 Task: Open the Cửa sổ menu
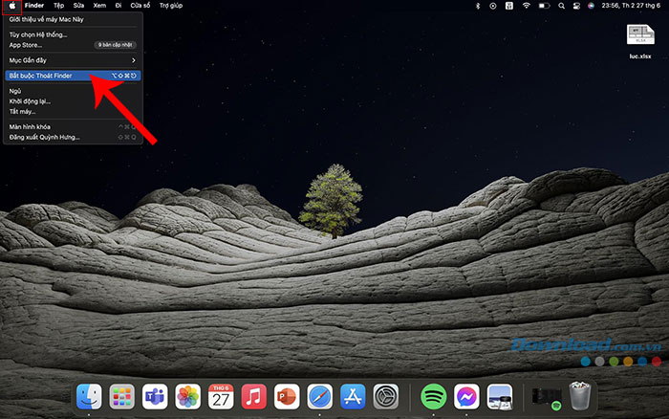click(140, 6)
